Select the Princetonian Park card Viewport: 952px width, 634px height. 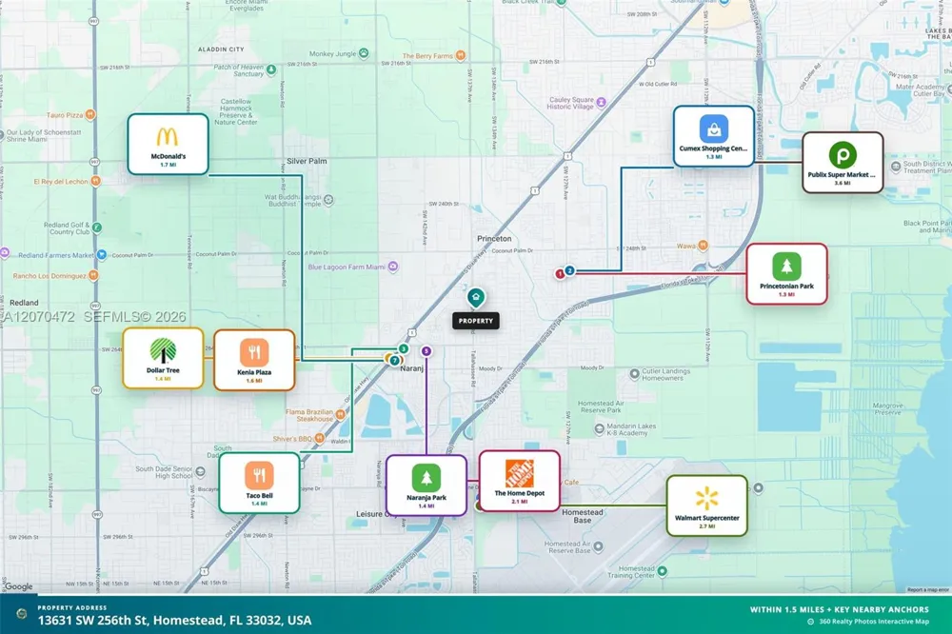click(x=786, y=274)
